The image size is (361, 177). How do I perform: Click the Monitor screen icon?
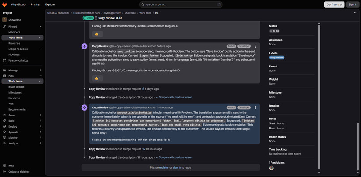point(4,138)
